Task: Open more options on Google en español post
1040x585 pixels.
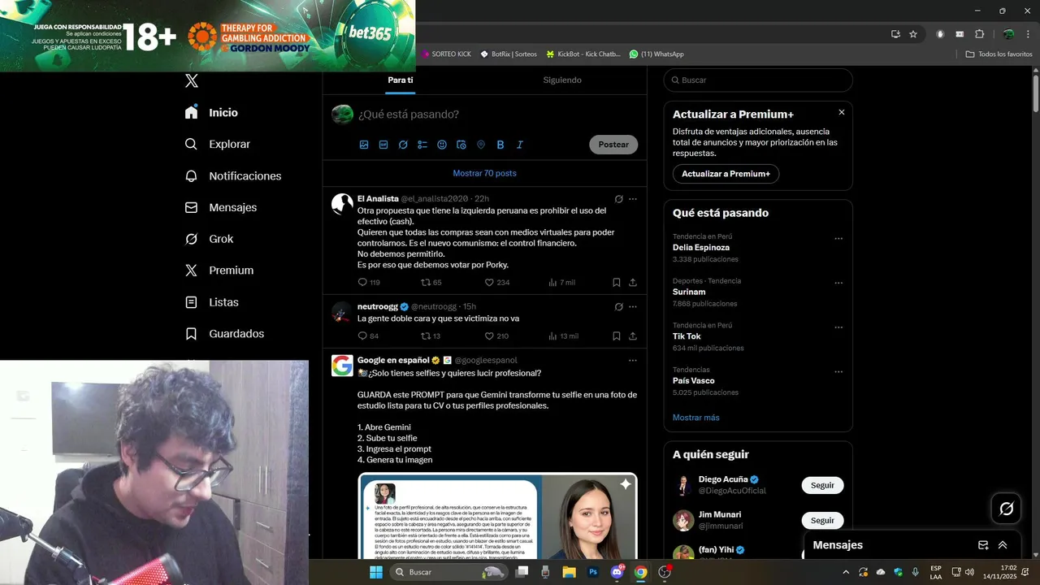Action: click(633, 360)
